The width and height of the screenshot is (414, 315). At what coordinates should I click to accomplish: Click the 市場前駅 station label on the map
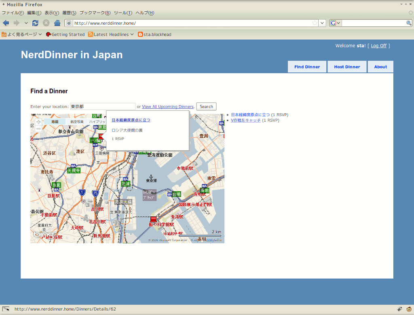185,168
